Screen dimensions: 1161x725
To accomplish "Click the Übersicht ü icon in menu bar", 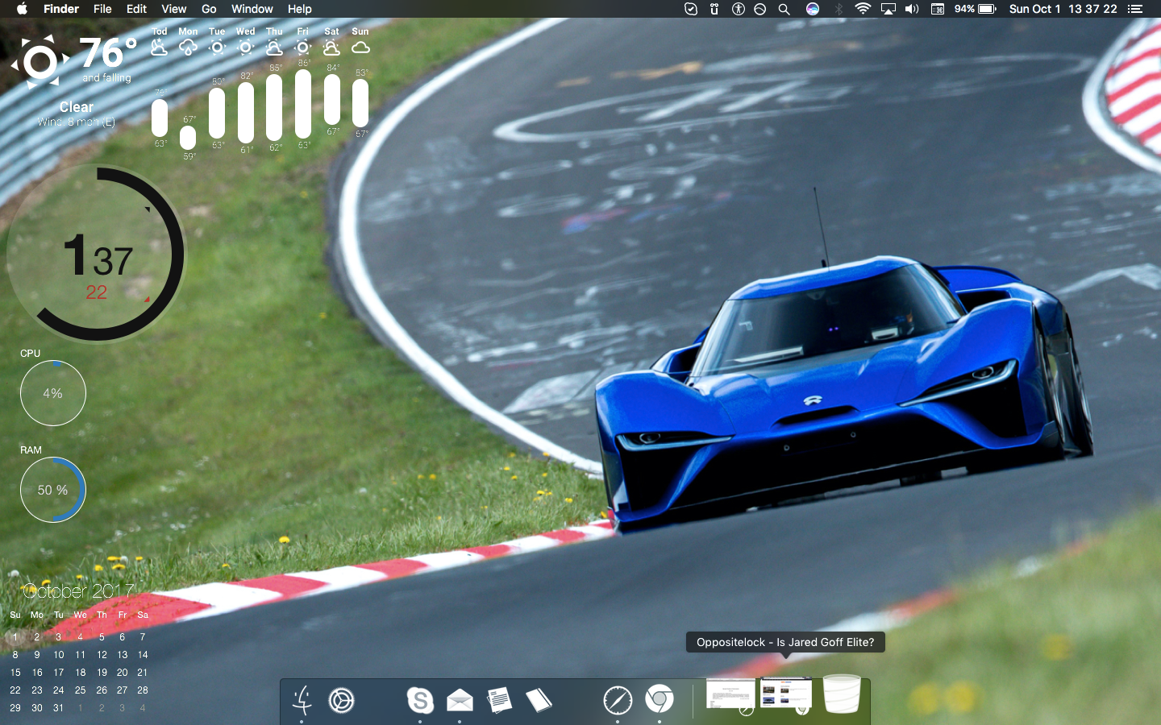I will (x=714, y=9).
